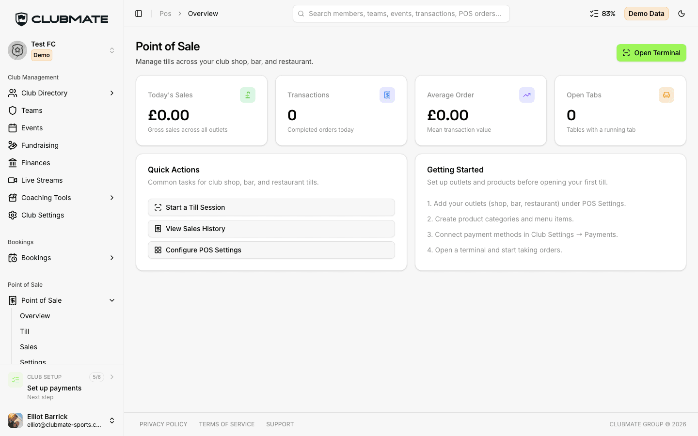Open the Support footer link

click(280, 424)
